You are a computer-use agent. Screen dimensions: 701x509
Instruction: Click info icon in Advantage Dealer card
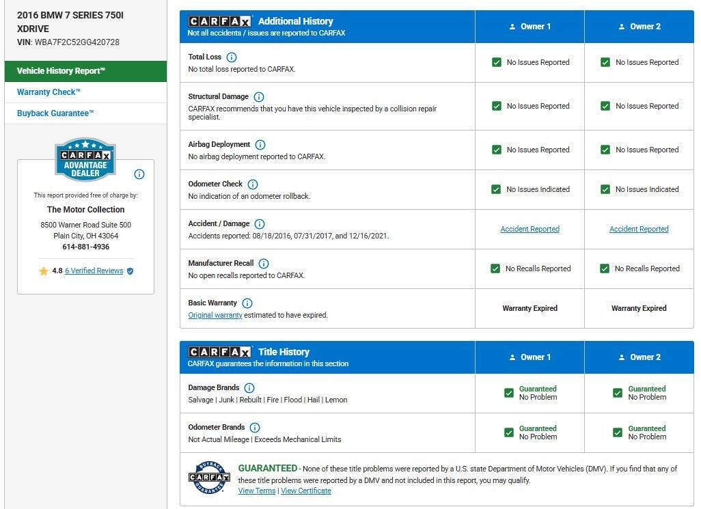point(139,174)
